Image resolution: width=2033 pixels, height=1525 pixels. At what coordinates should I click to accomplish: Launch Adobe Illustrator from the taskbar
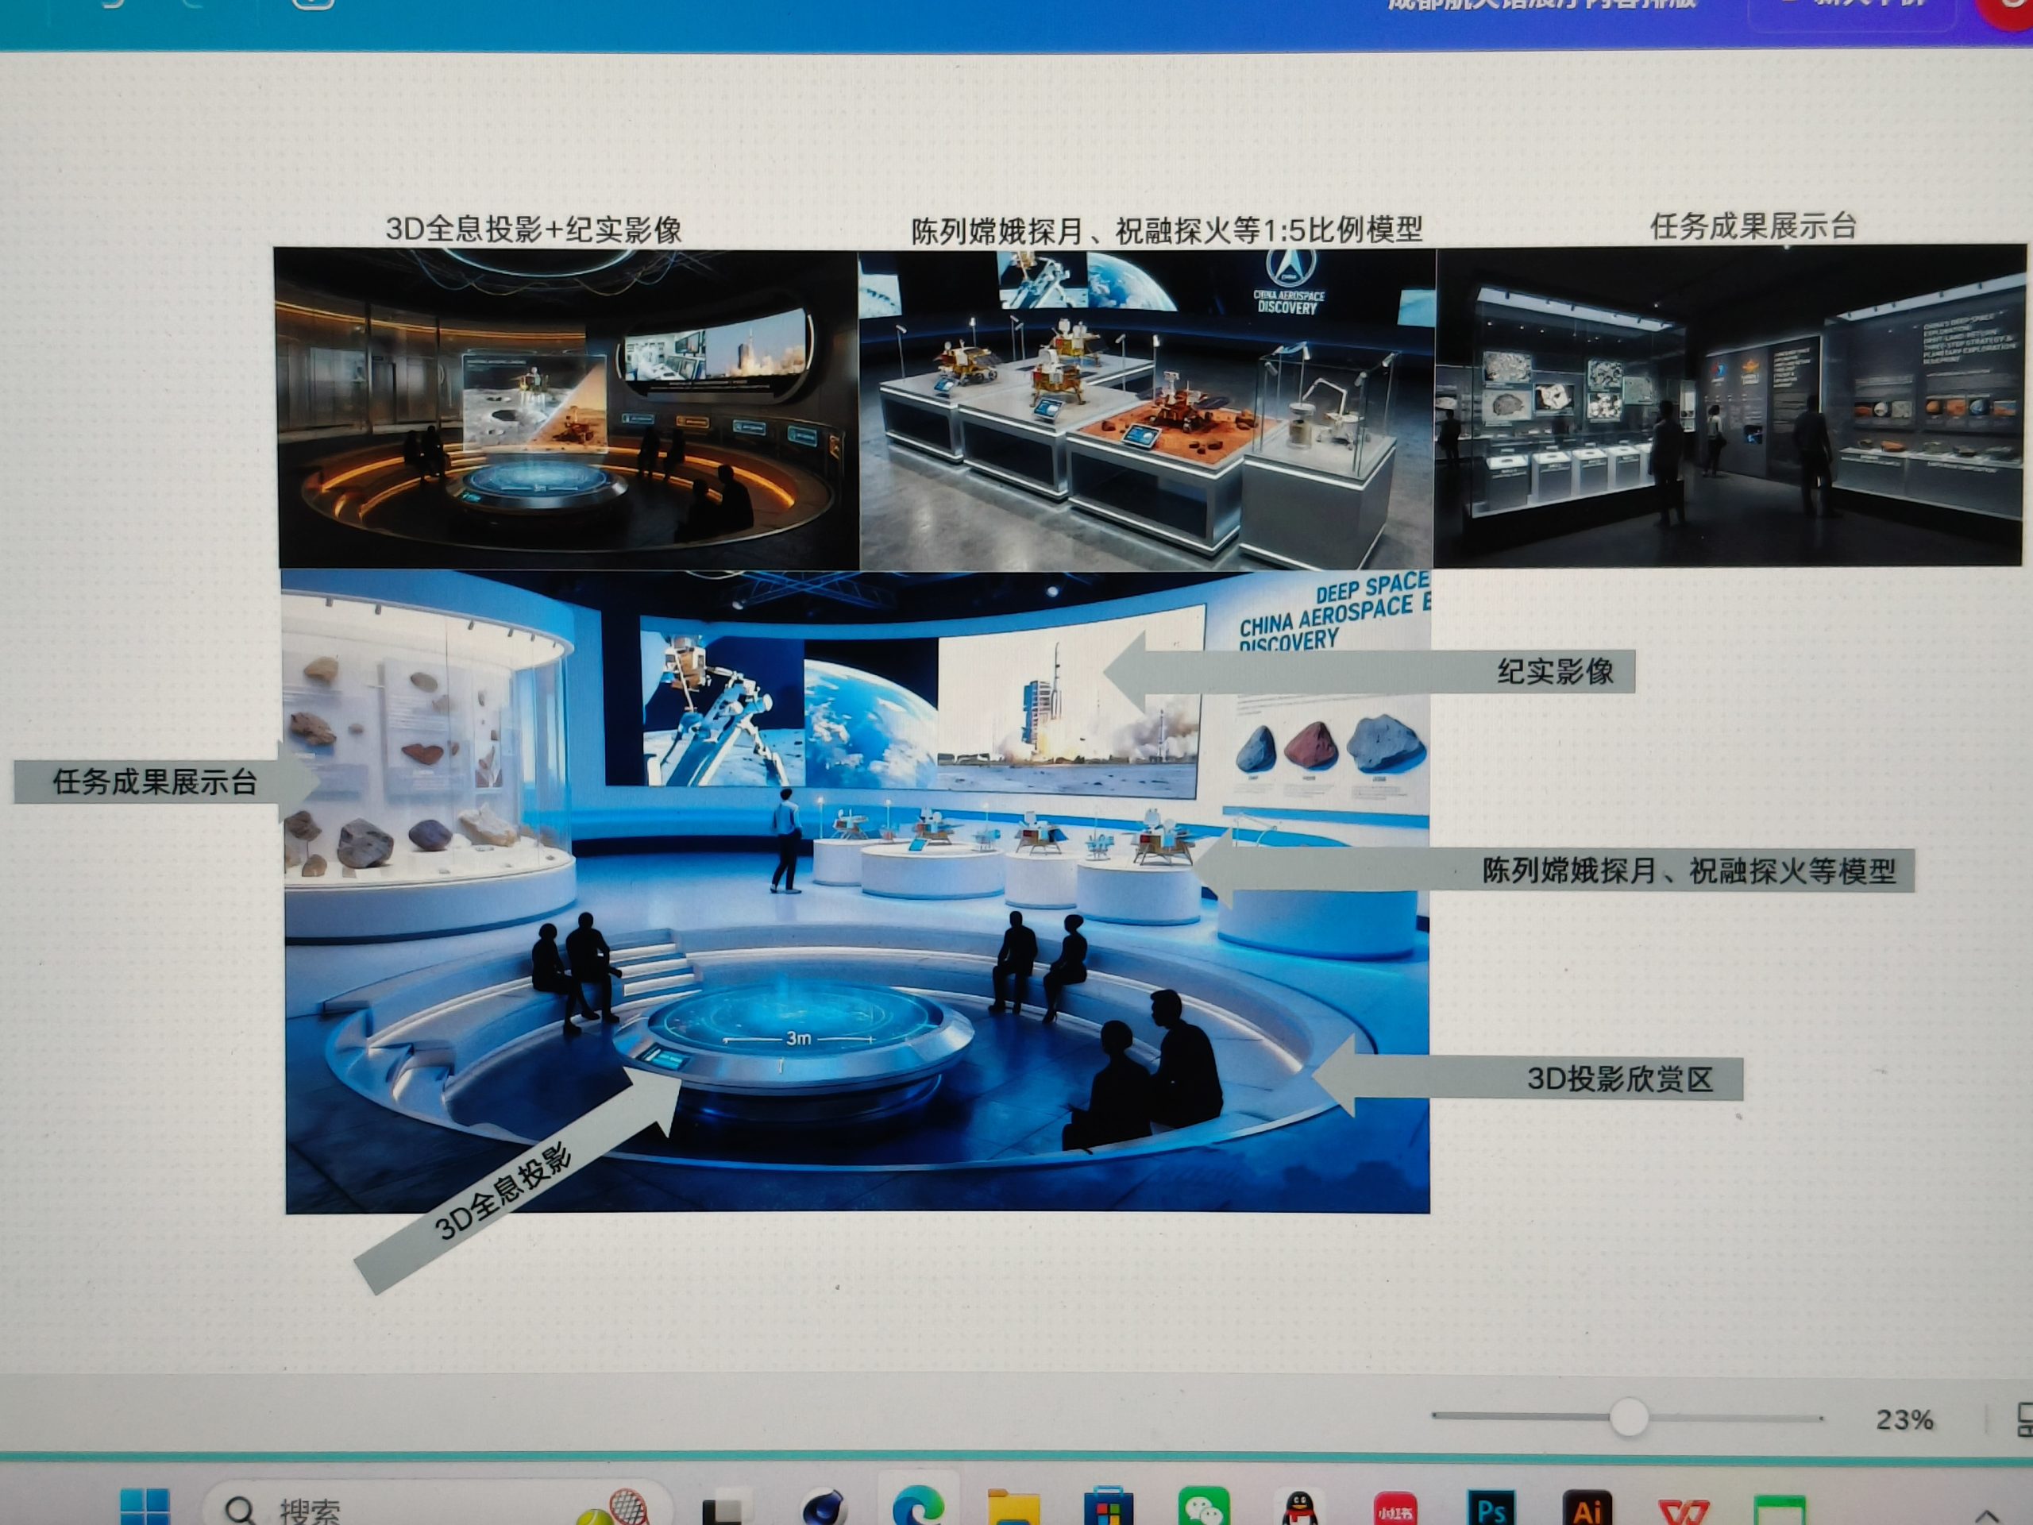[1587, 1510]
